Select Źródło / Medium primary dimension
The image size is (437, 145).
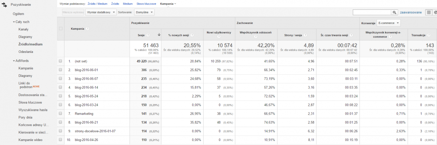click(98, 4)
